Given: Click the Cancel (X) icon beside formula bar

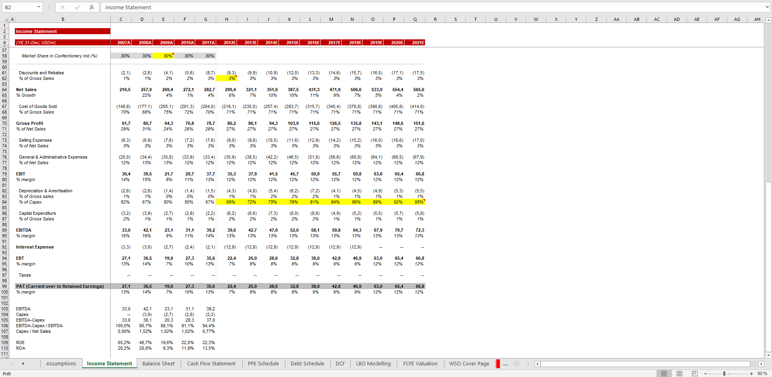Looking at the screenshot, I should 63,7.
